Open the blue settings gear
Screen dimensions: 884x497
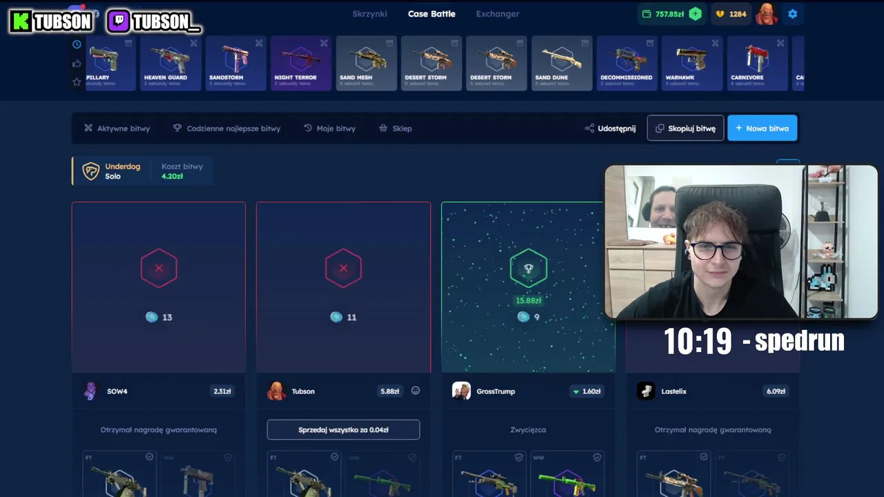coord(792,14)
